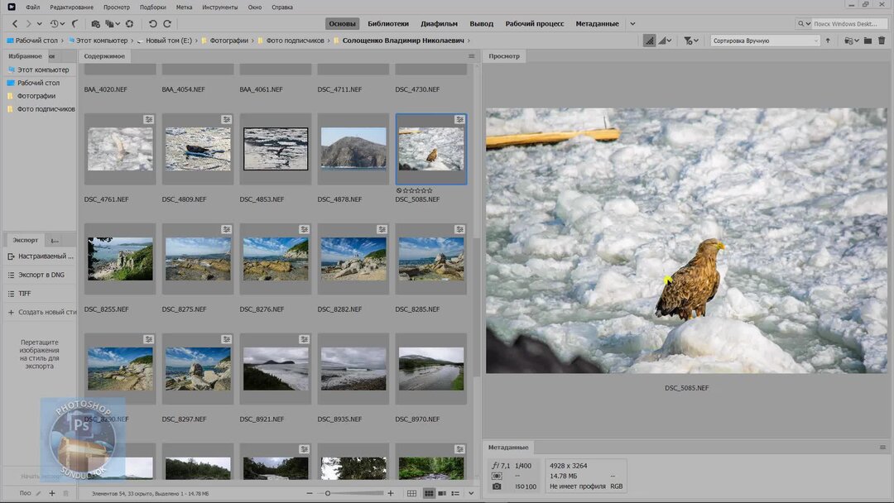Image resolution: width=894 pixels, height=503 pixels.
Task: Open the Файл menu
Action: [x=32, y=7]
